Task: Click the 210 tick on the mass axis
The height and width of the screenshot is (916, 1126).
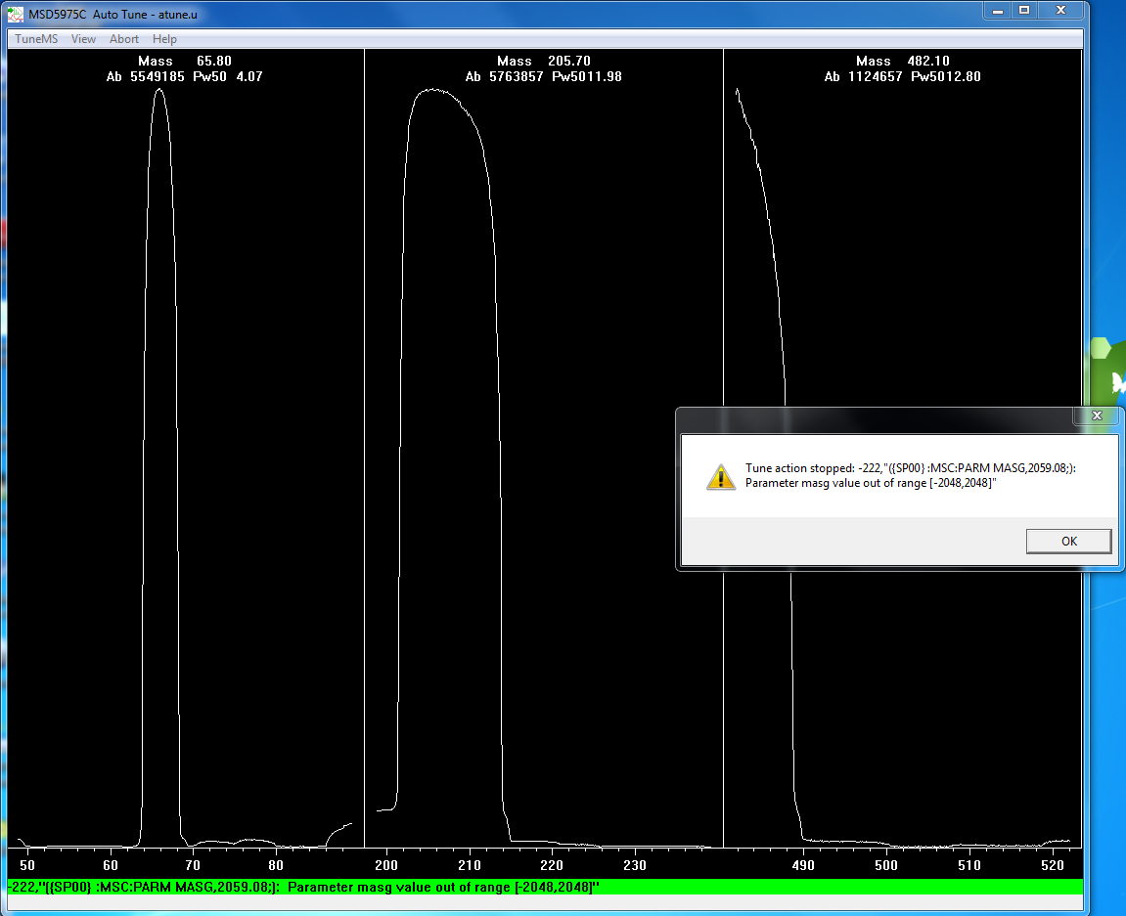Action: tap(470, 865)
